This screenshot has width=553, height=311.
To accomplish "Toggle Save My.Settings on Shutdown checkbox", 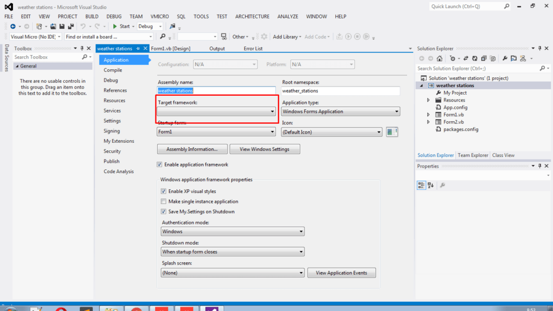I will (164, 211).
